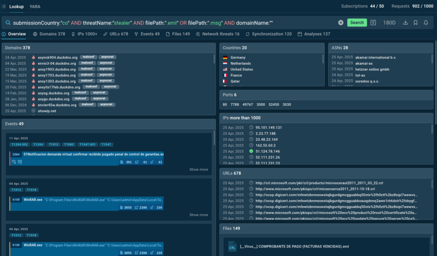The height and width of the screenshot is (256, 437).
Task: Expand the first WinRAR.exe event with Show more
Action: coord(198,215)
